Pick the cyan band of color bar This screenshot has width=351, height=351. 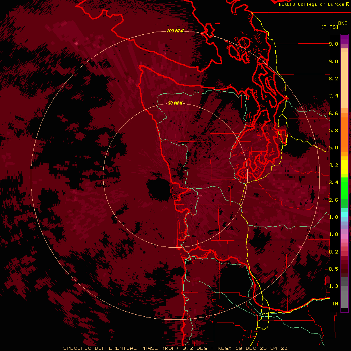(344, 214)
